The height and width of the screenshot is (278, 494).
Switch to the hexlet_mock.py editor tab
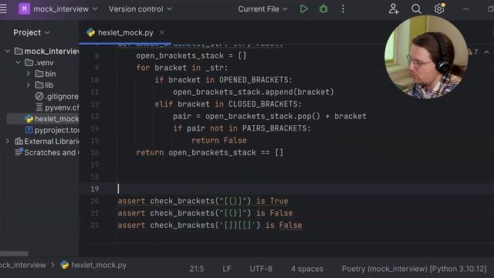[125, 32]
